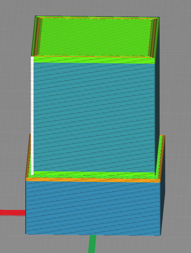The width and height of the screenshot is (191, 253).
Task: Click the teal front wall of the tower
Action: pos(94,117)
